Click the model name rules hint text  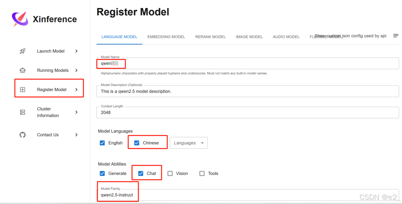click(x=184, y=73)
